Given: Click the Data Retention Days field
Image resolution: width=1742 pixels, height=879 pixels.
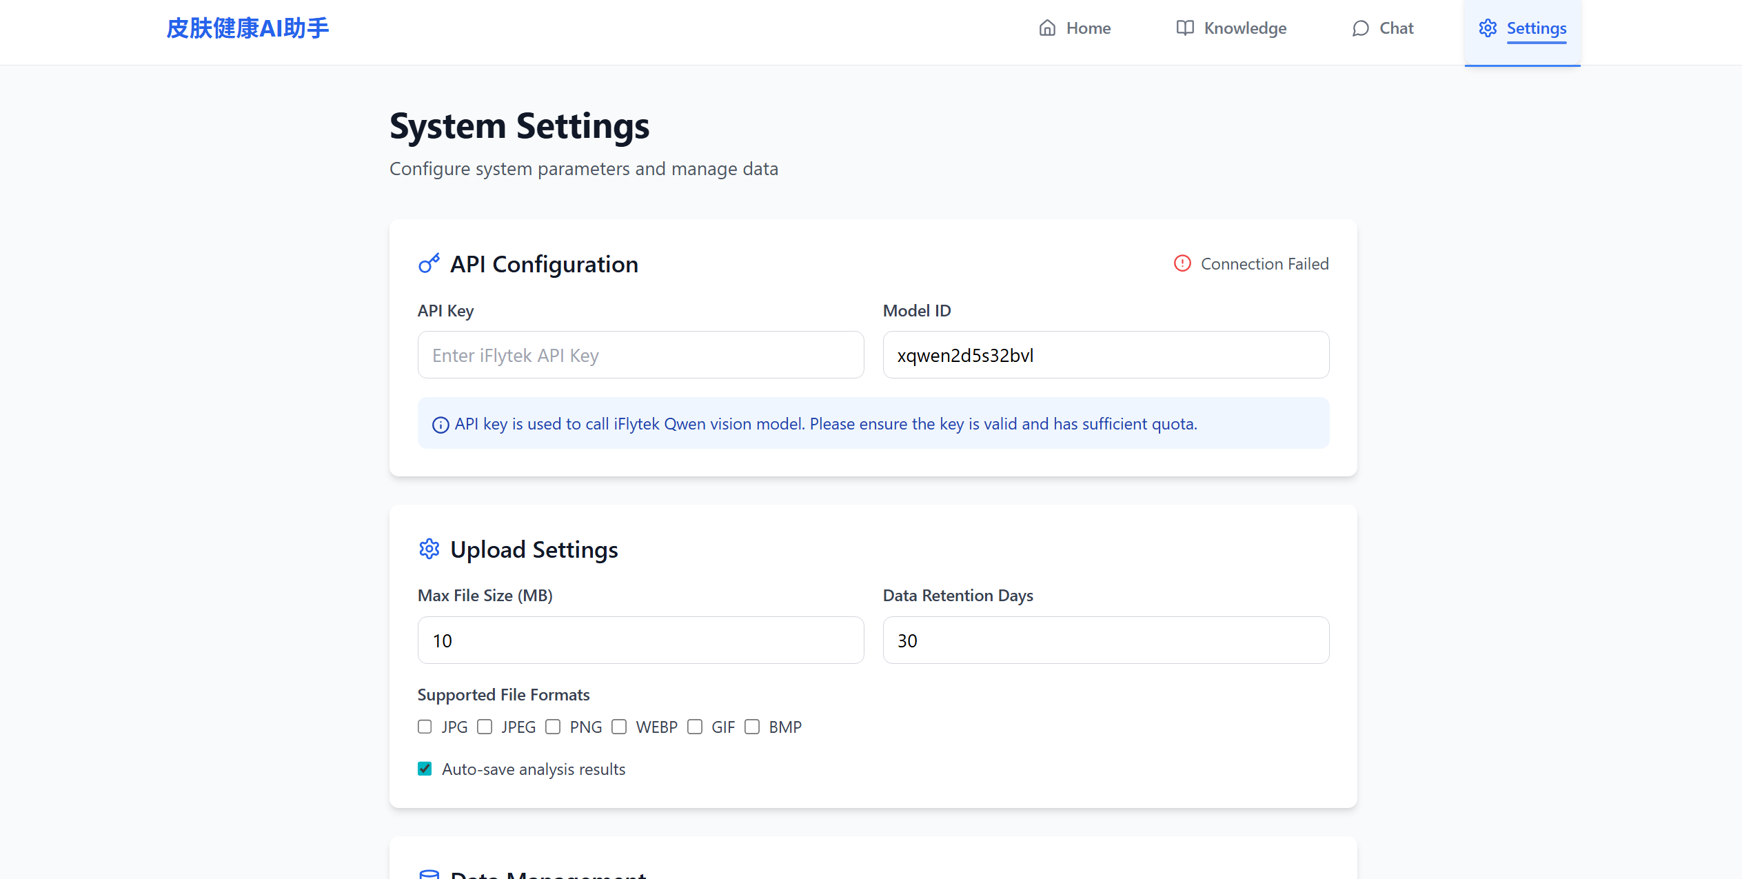Looking at the screenshot, I should tap(1105, 640).
